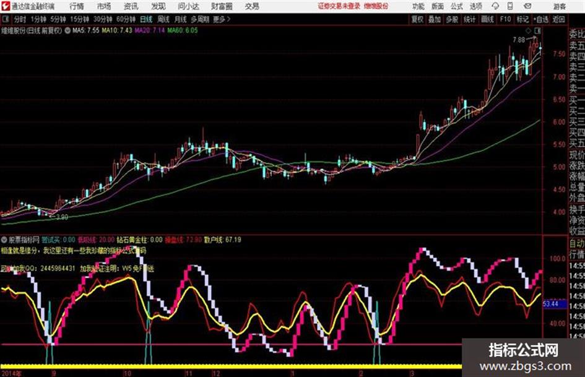Switch to 15分钟 chart period
Image resolution: width=585 pixels, height=377 pixels.
(79, 19)
